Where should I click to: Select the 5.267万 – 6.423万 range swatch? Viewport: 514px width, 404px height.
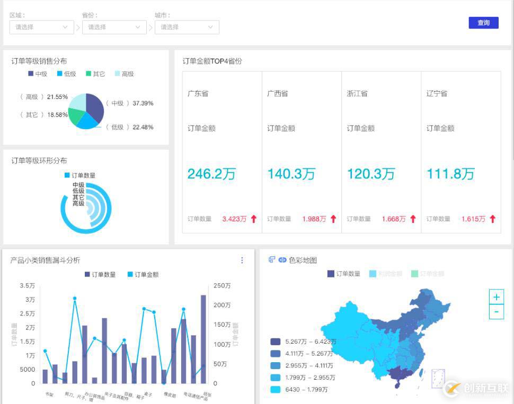point(276,342)
